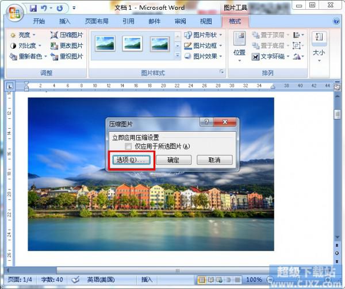The height and width of the screenshot is (289, 345).
Task: Open Word help question mark icon
Action: [336, 21]
